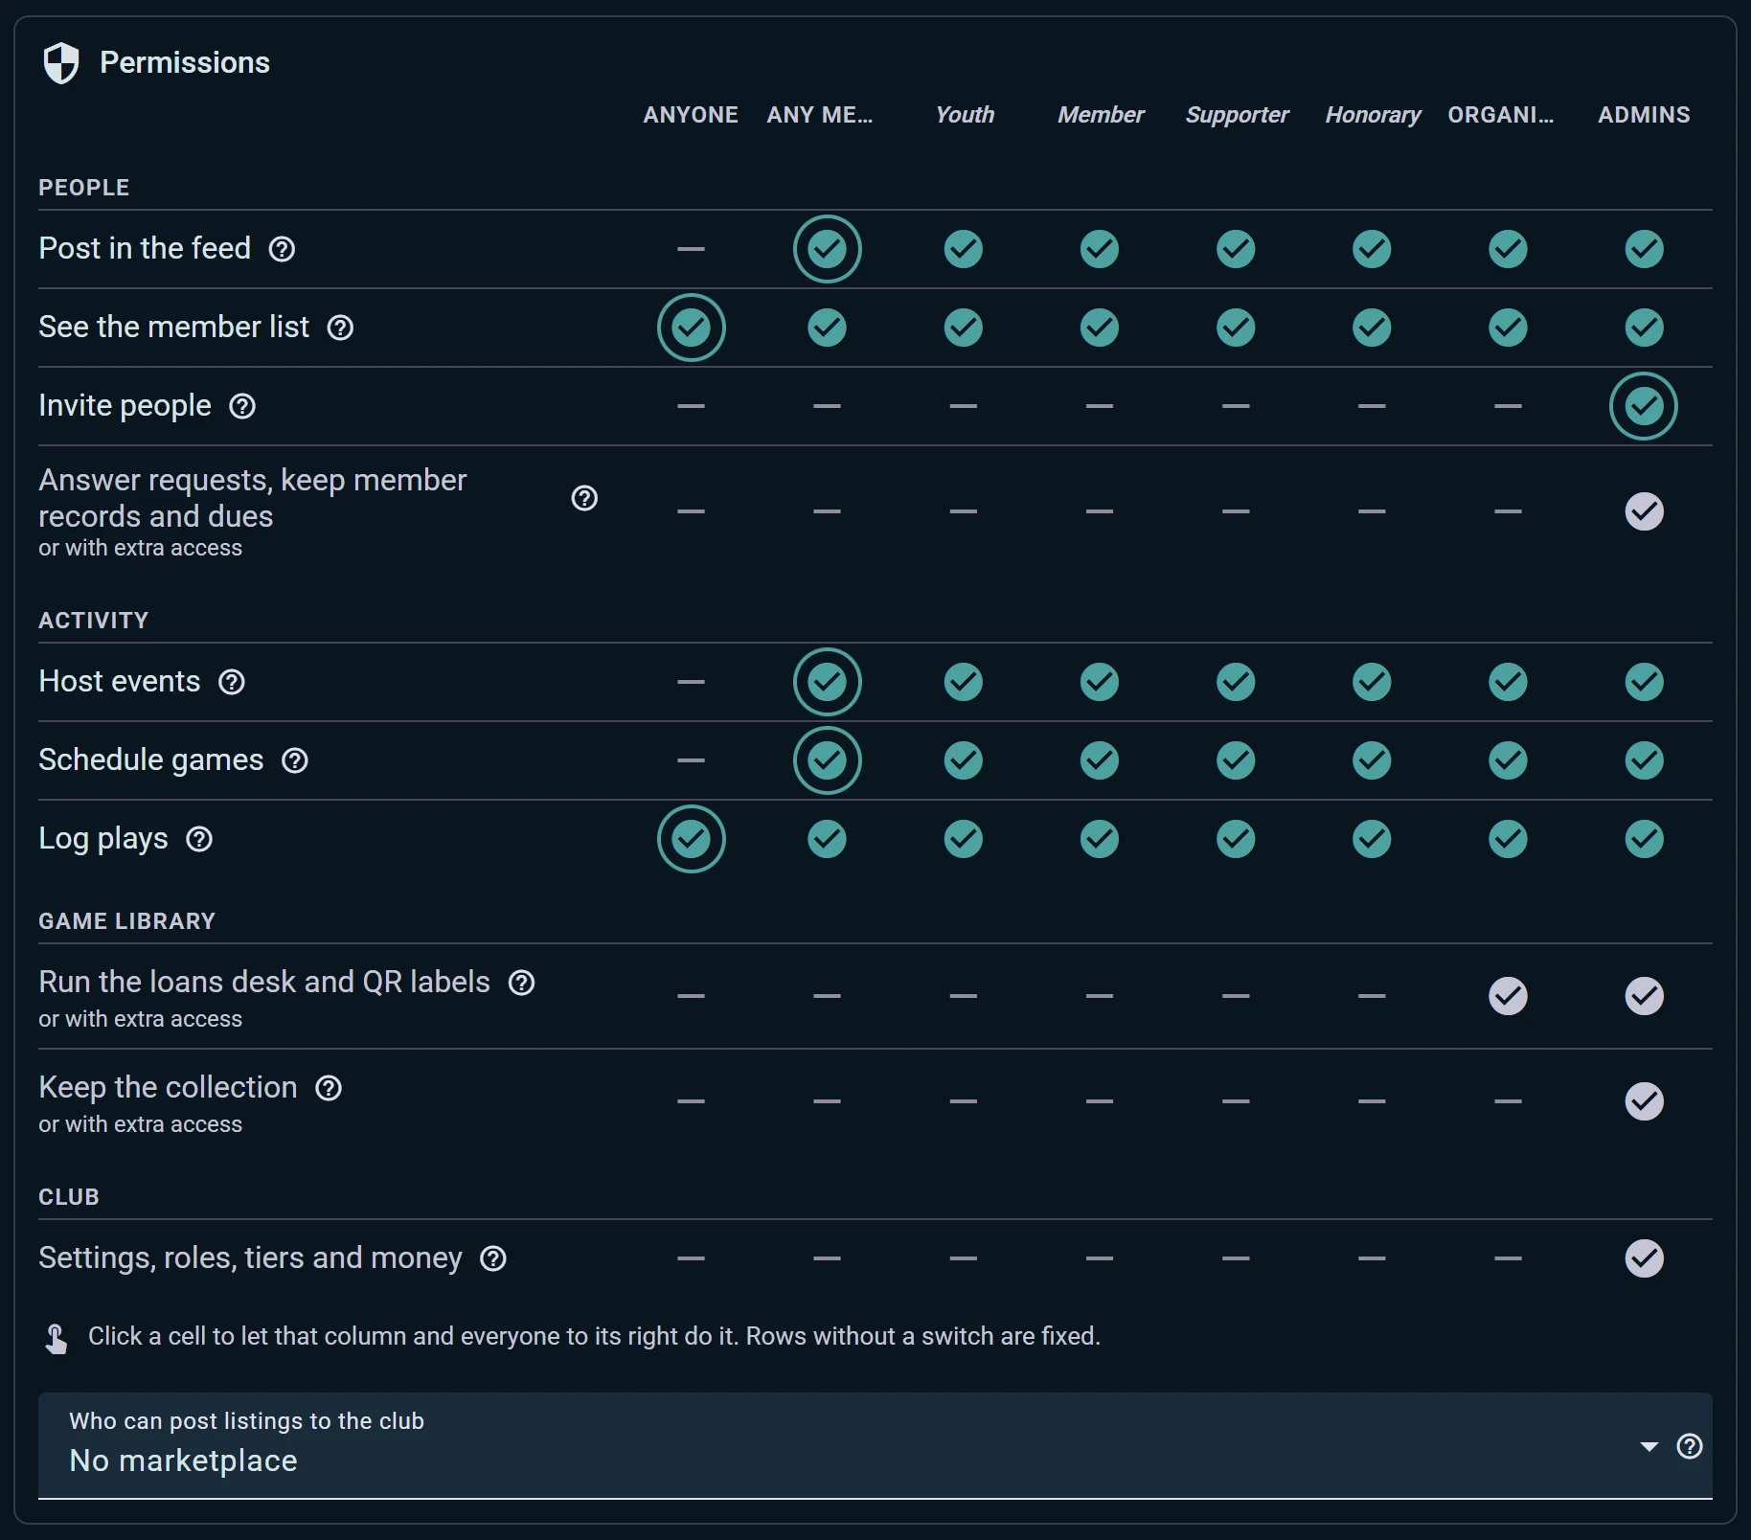This screenshot has height=1540, width=1751.
Task: Open Who can post listings dropdown
Action: (x=875, y=1446)
